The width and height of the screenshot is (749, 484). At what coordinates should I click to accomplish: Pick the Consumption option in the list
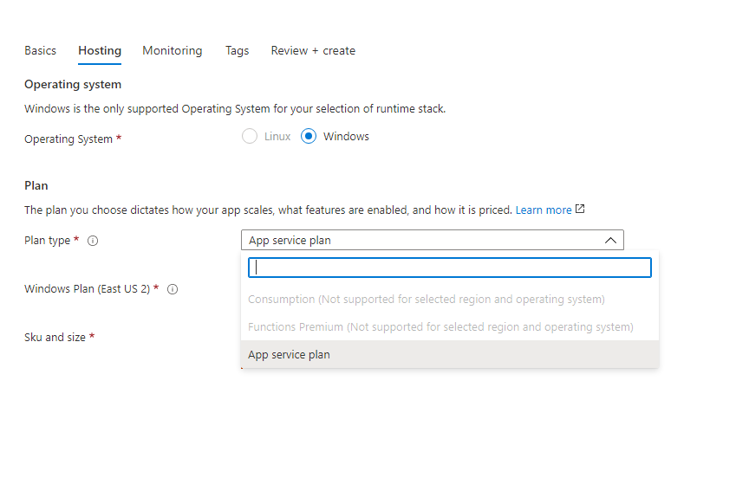pos(426,300)
